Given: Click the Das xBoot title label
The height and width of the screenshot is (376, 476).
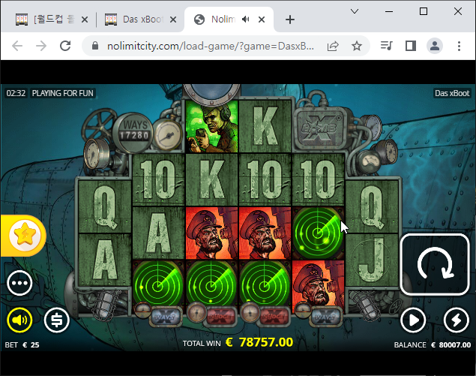Looking at the screenshot, I should (x=452, y=93).
